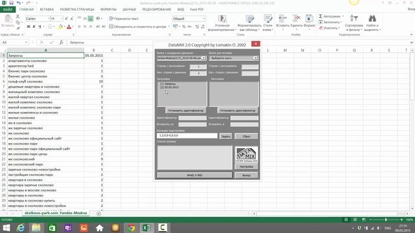Click the Cut scissors icon
This screenshot has height=233, width=415.
[x=18, y=16]
